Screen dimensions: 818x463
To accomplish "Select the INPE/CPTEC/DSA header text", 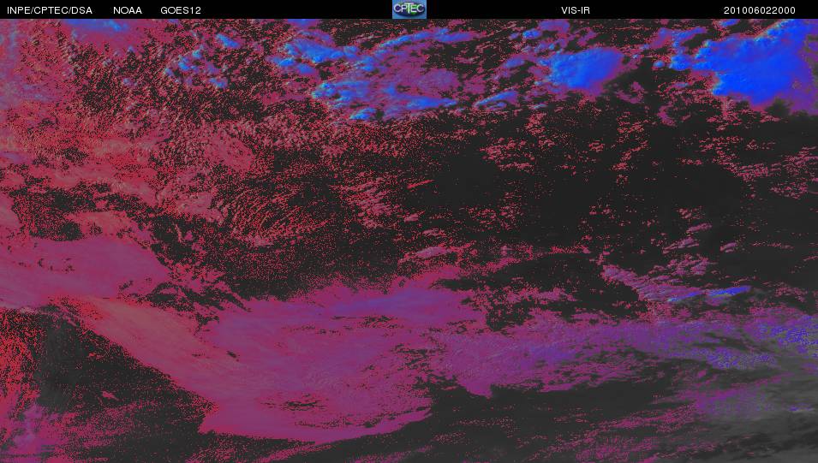I will 50,10.
